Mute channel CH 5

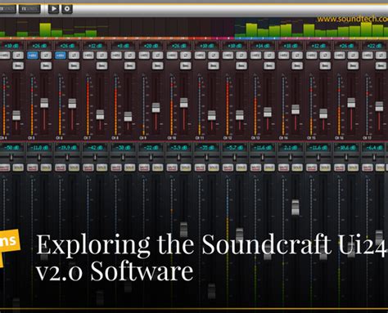[33, 168]
